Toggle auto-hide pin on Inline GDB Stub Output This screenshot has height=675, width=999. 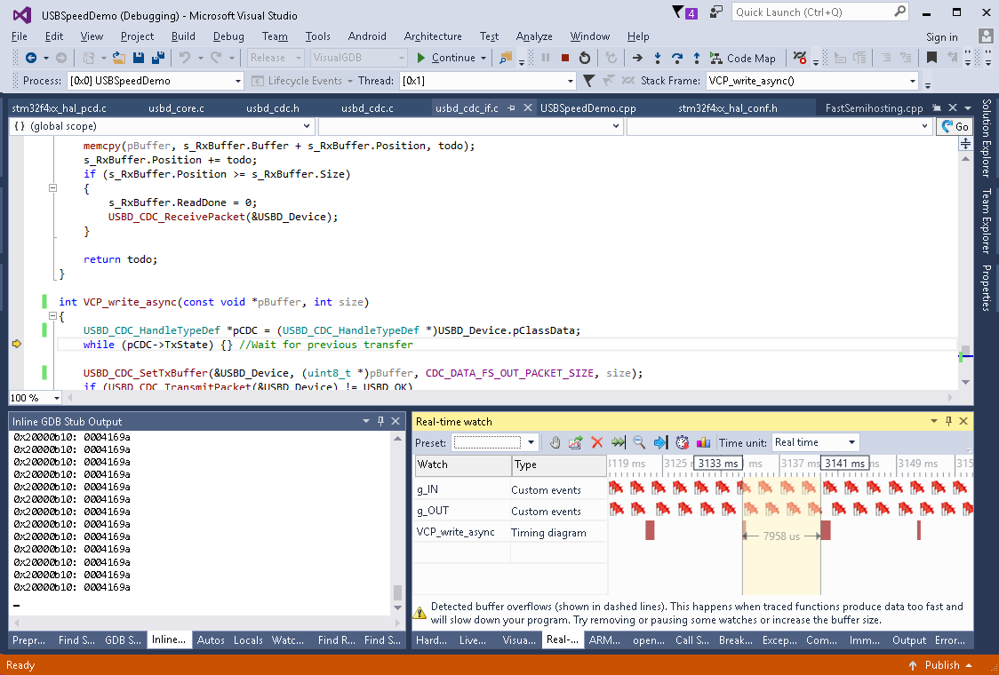(x=381, y=421)
